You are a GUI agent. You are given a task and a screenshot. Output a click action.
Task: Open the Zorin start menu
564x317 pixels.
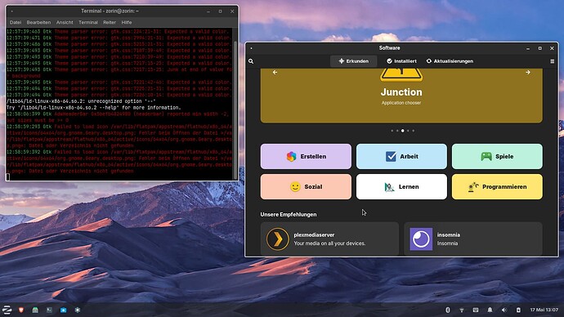click(x=7, y=310)
